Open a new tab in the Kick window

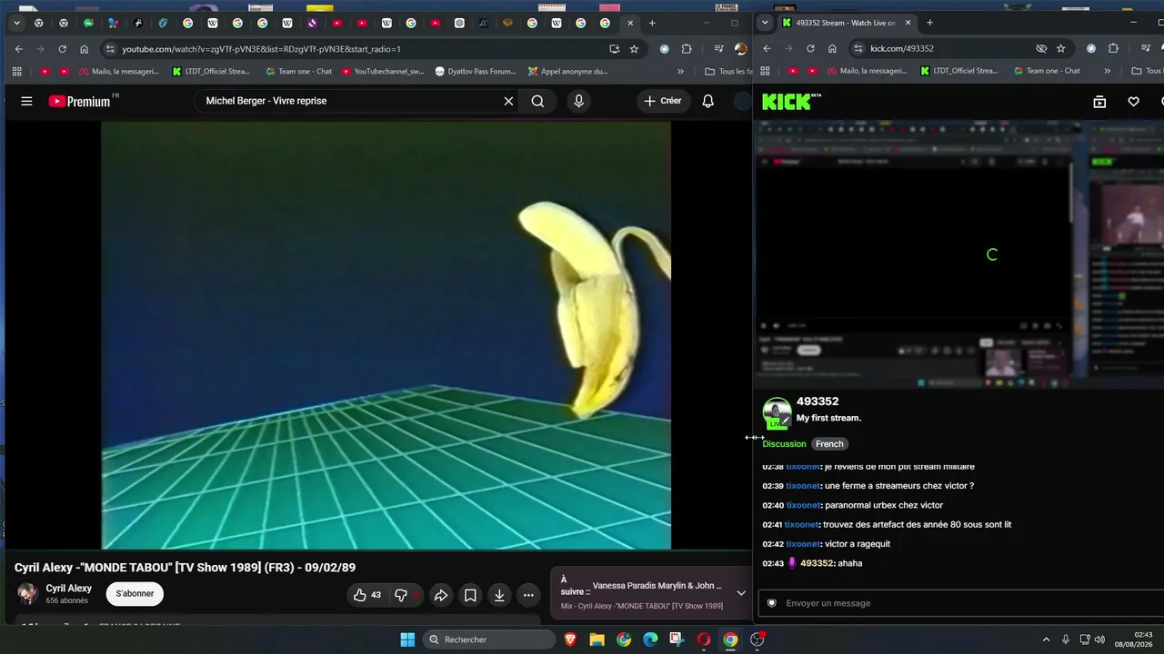point(929,23)
